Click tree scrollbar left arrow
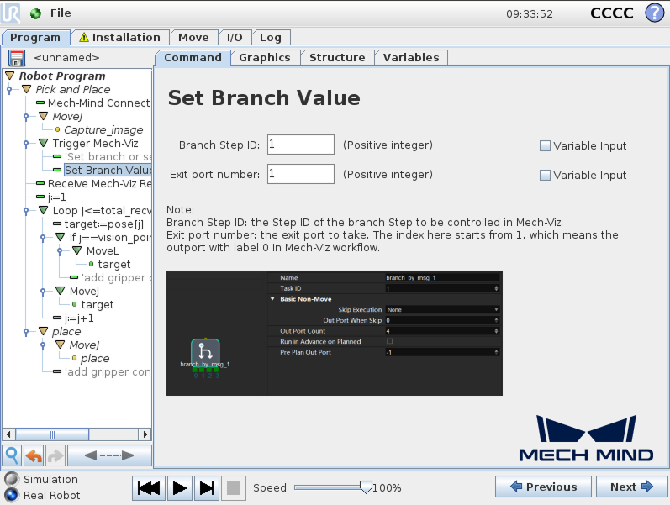The height and width of the screenshot is (505, 670). pyautogui.click(x=8, y=435)
